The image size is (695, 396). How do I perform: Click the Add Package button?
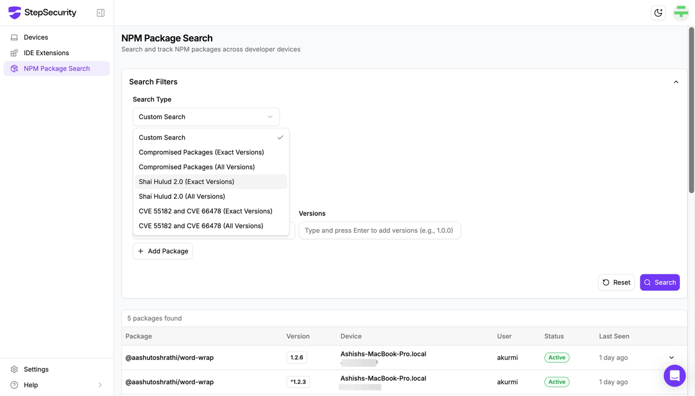click(x=163, y=251)
